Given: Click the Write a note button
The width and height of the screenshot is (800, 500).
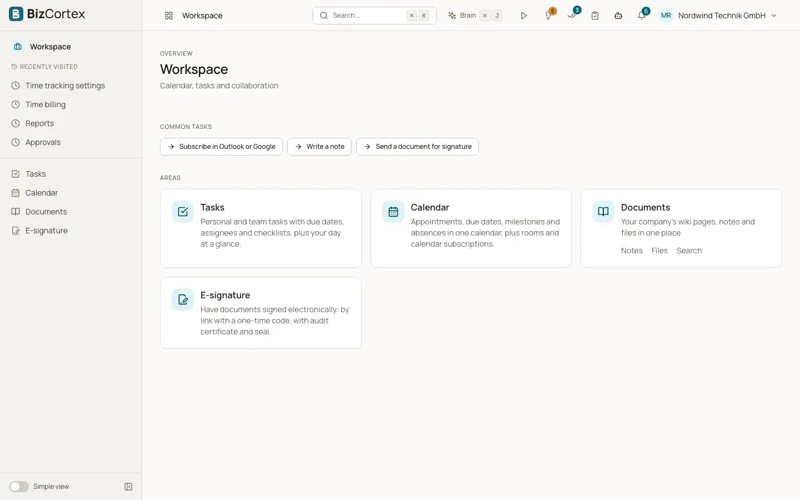Looking at the screenshot, I should (319, 147).
